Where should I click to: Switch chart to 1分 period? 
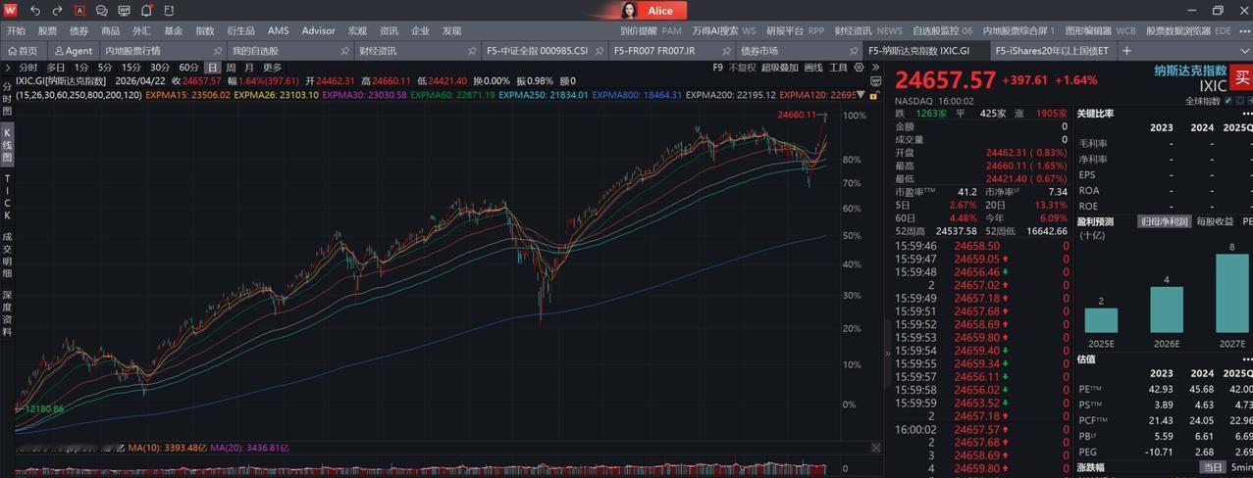click(x=81, y=68)
